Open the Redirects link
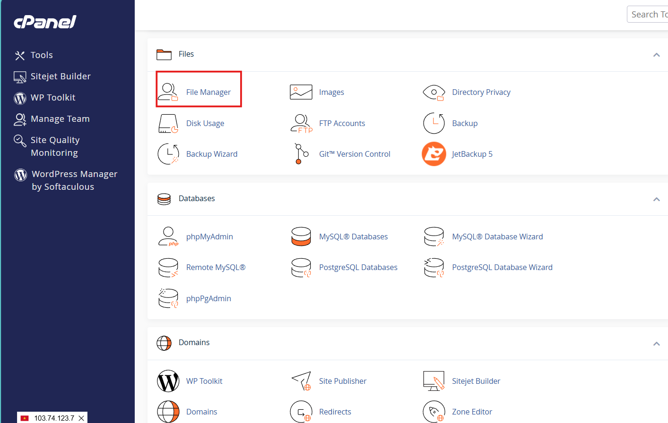 335,412
